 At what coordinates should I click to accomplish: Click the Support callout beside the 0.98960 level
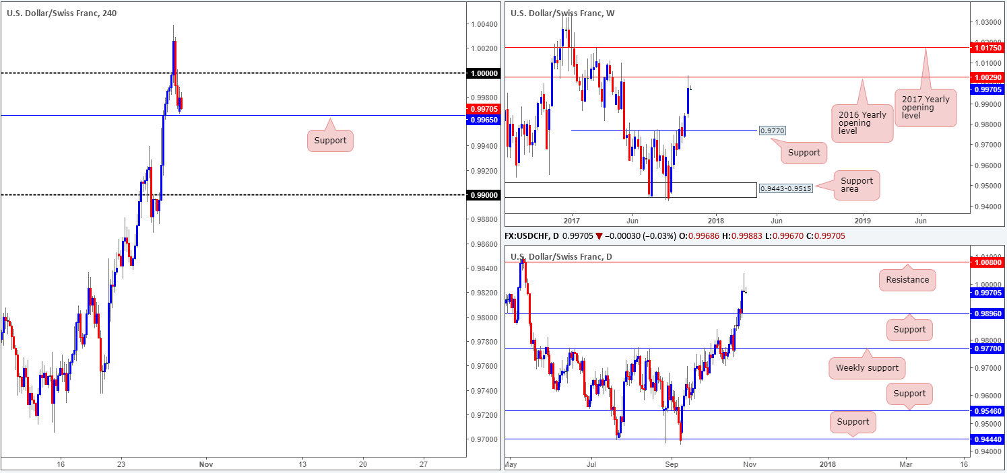910,330
